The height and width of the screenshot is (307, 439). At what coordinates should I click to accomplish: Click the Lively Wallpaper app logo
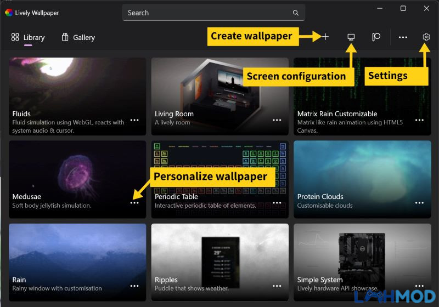click(9, 13)
